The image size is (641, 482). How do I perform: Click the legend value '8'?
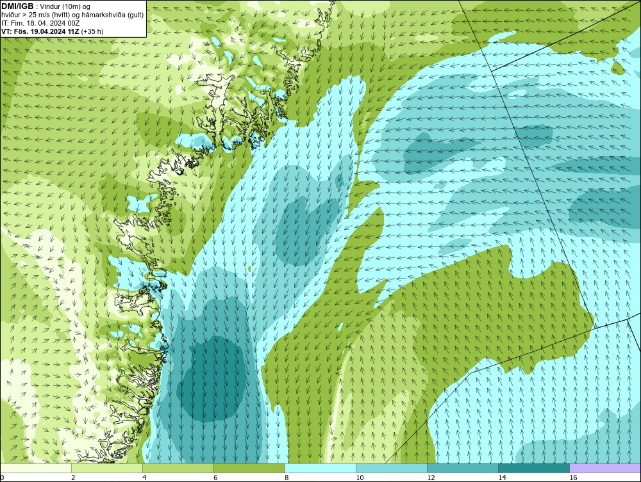[x=287, y=478]
